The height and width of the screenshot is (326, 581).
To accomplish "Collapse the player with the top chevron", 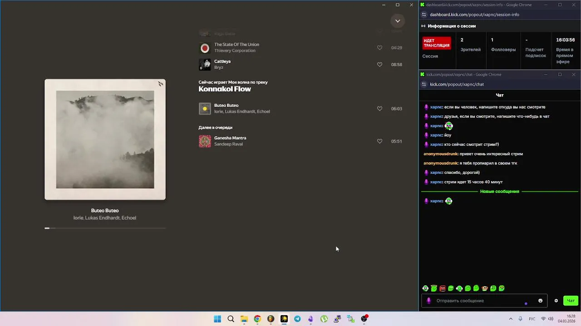I will (x=398, y=21).
